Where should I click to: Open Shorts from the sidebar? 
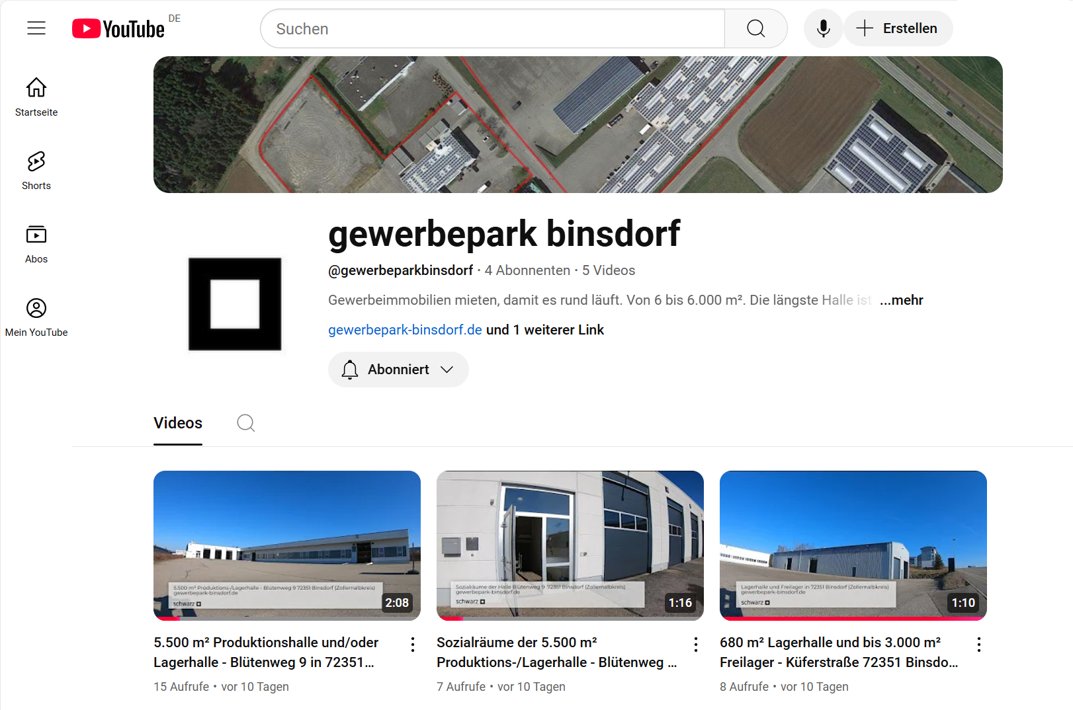pyautogui.click(x=36, y=171)
